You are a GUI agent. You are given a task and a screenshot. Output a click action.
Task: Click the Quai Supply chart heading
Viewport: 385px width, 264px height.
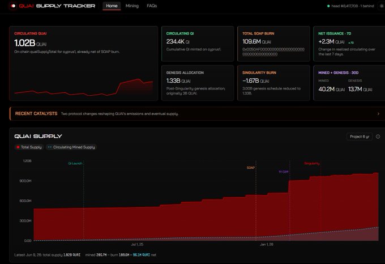pos(38,137)
